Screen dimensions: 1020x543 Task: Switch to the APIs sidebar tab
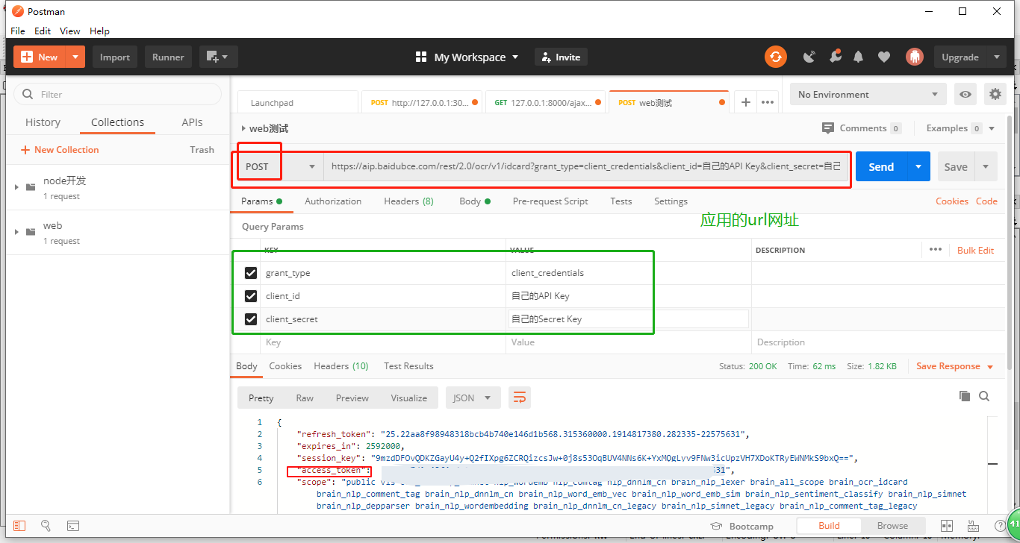tap(192, 122)
